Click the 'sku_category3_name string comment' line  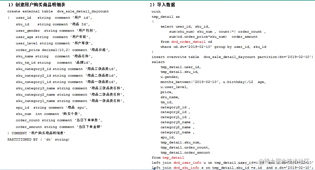pyautogui.click(x=70, y=88)
